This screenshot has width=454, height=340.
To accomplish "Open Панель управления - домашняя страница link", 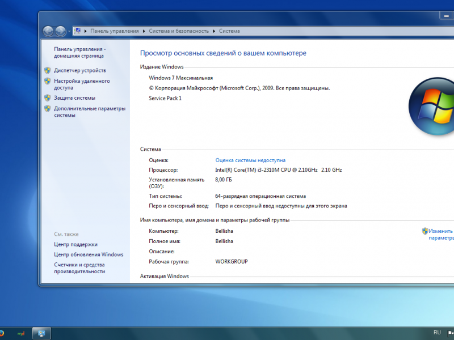I will [x=80, y=52].
